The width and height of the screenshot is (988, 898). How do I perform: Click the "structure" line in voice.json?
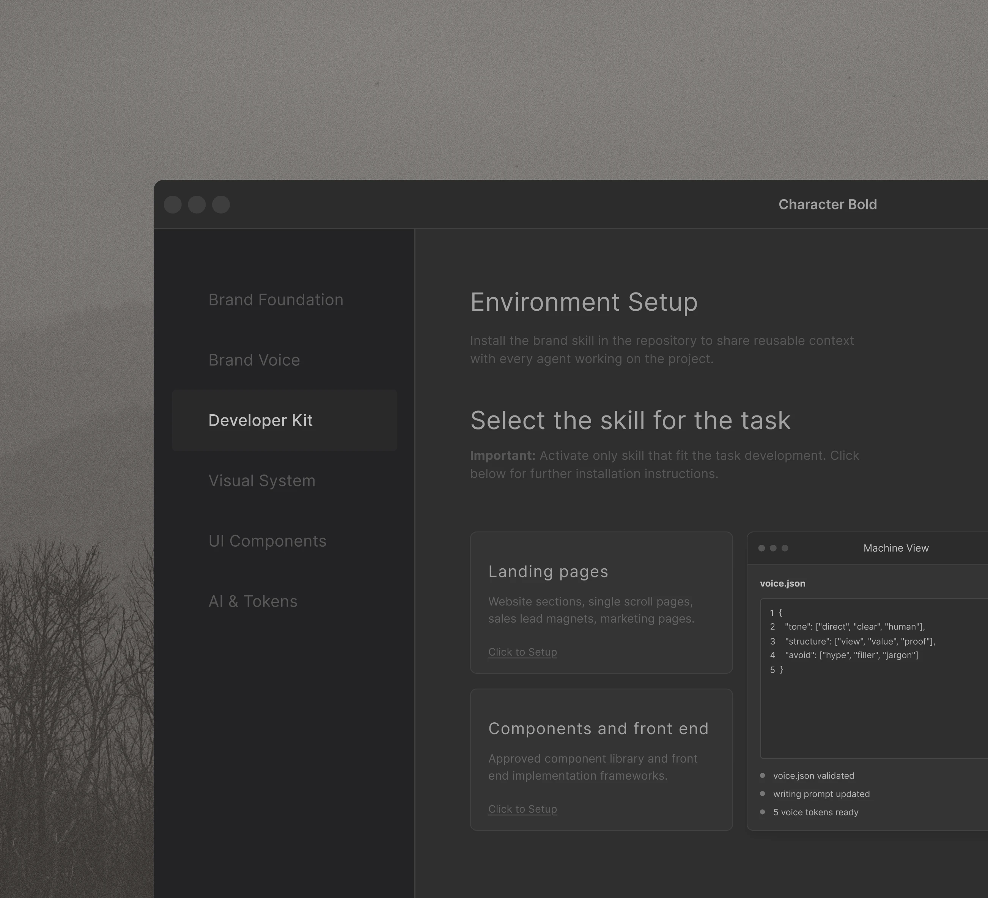[x=860, y=641]
